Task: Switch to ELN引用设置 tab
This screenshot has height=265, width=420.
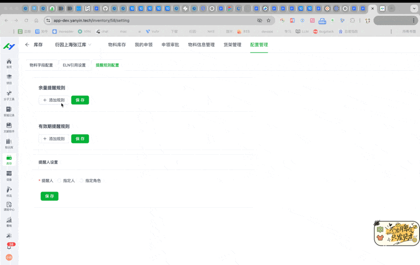Action: 74,65
